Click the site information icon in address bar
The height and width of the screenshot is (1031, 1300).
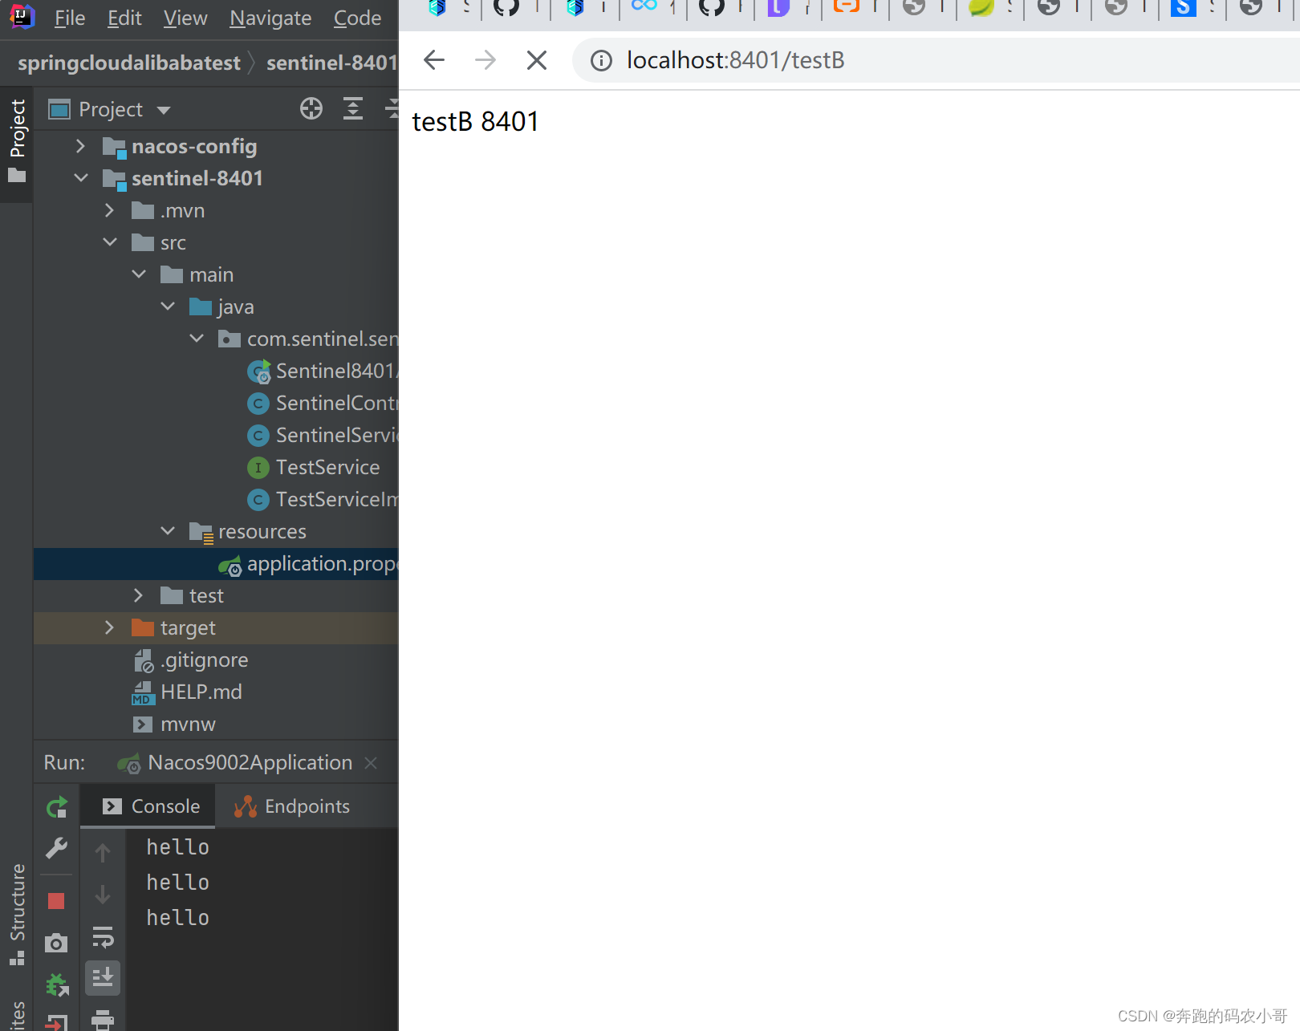(x=601, y=60)
